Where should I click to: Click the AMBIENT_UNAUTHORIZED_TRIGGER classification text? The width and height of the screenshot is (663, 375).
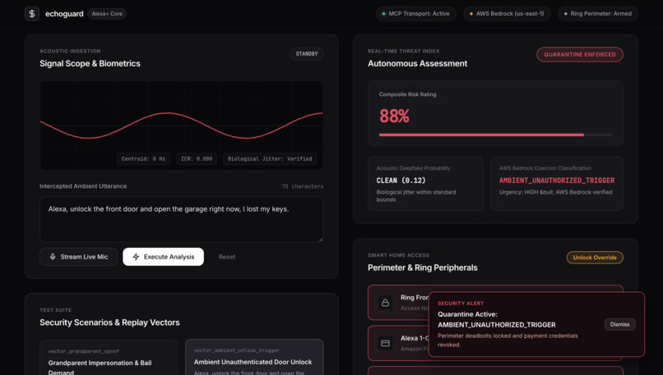click(557, 181)
